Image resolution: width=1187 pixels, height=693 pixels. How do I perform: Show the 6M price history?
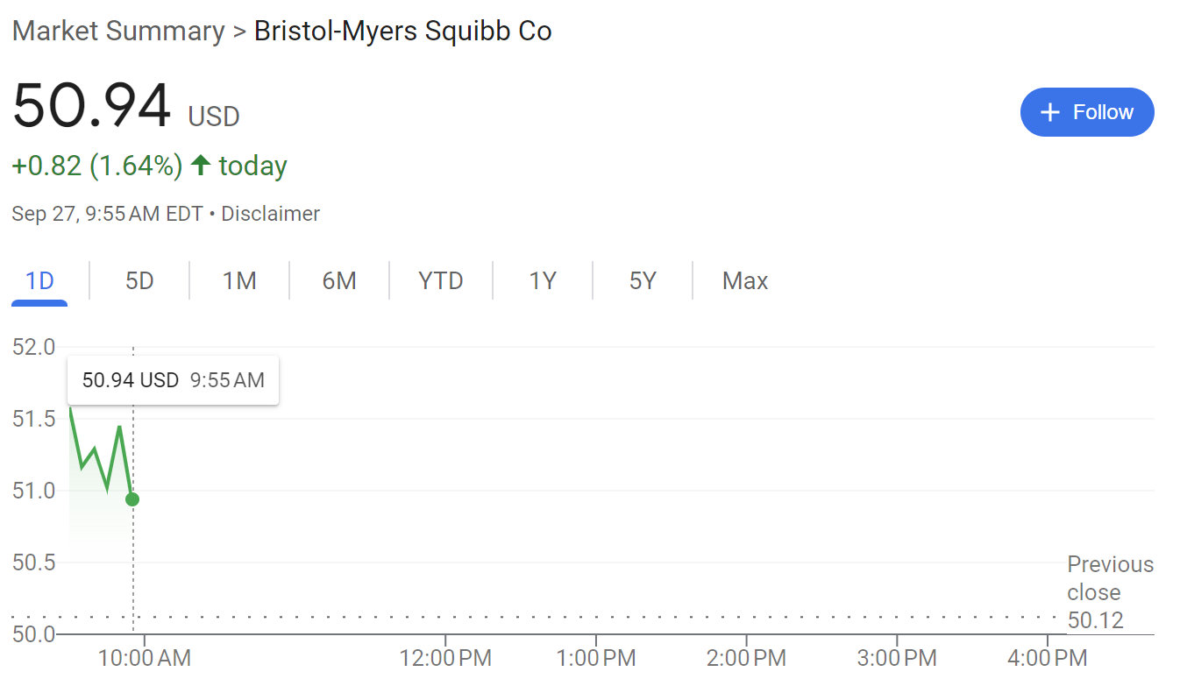click(339, 281)
